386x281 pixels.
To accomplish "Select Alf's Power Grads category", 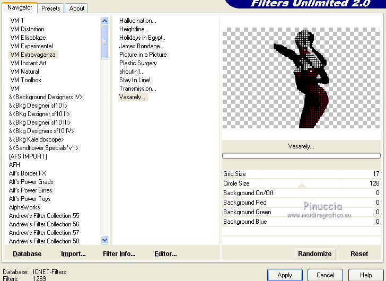I will pyautogui.click(x=31, y=182).
